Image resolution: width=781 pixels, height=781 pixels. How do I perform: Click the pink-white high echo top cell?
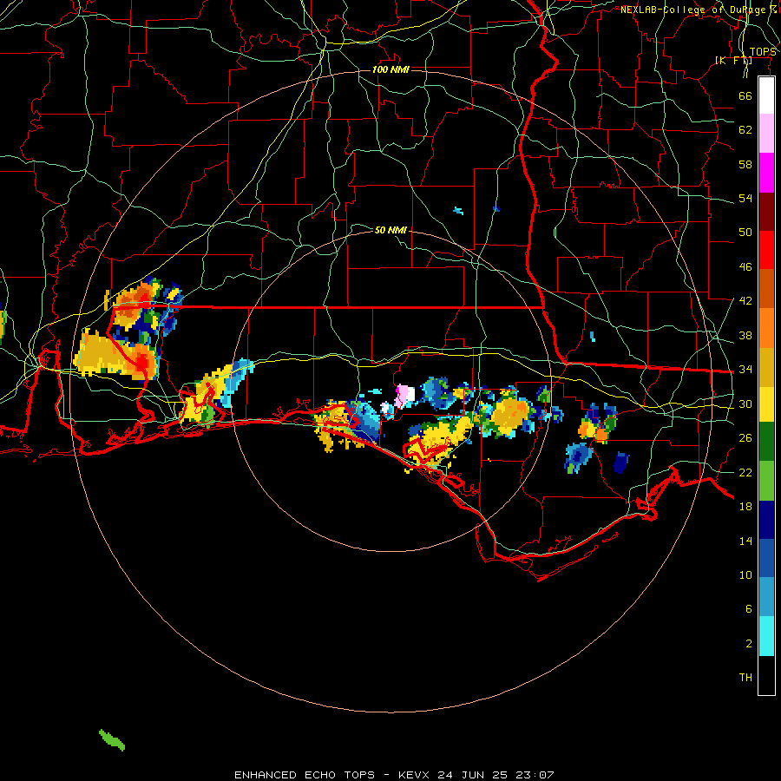(404, 396)
